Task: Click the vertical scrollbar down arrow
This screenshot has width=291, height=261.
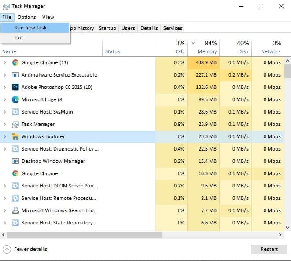Action: tap(287, 228)
